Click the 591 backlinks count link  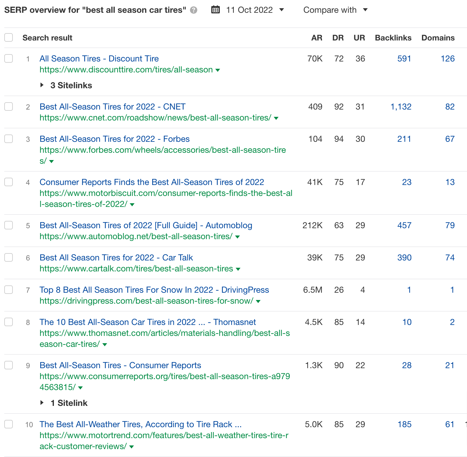[404, 58]
